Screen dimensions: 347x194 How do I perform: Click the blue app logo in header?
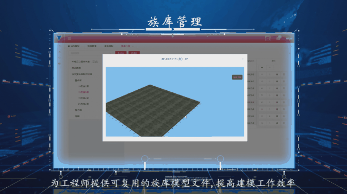[x=59, y=37]
